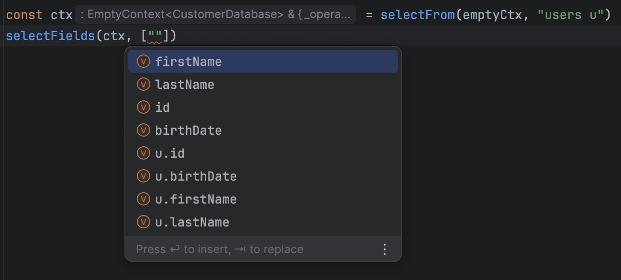
Task: Click the variable icon beside u.id
Action: [x=144, y=153]
